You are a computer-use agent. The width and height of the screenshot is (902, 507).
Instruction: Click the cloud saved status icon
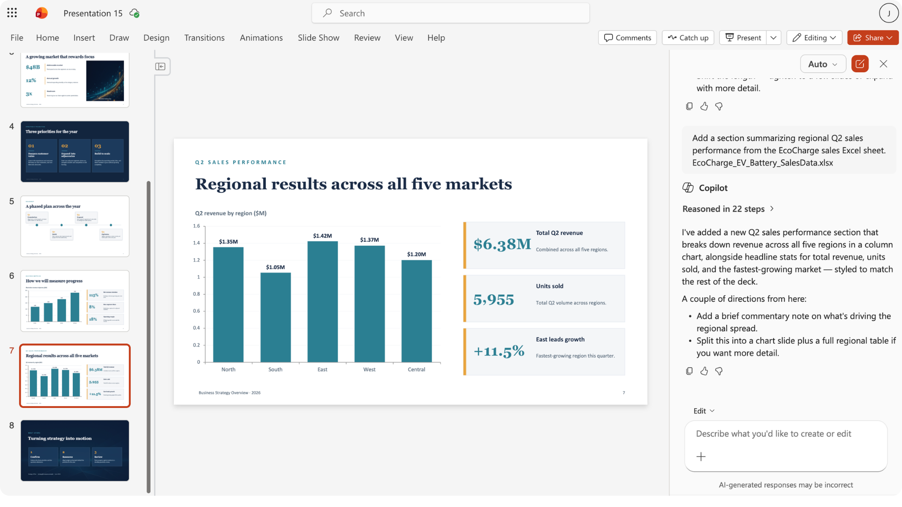click(134, 13)
